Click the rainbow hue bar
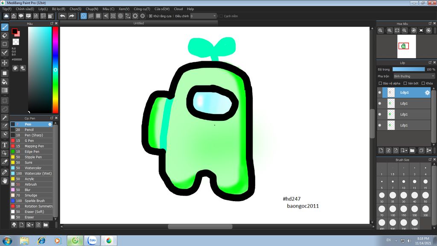This screenshot has height=246, width=437. click(55, 70)
